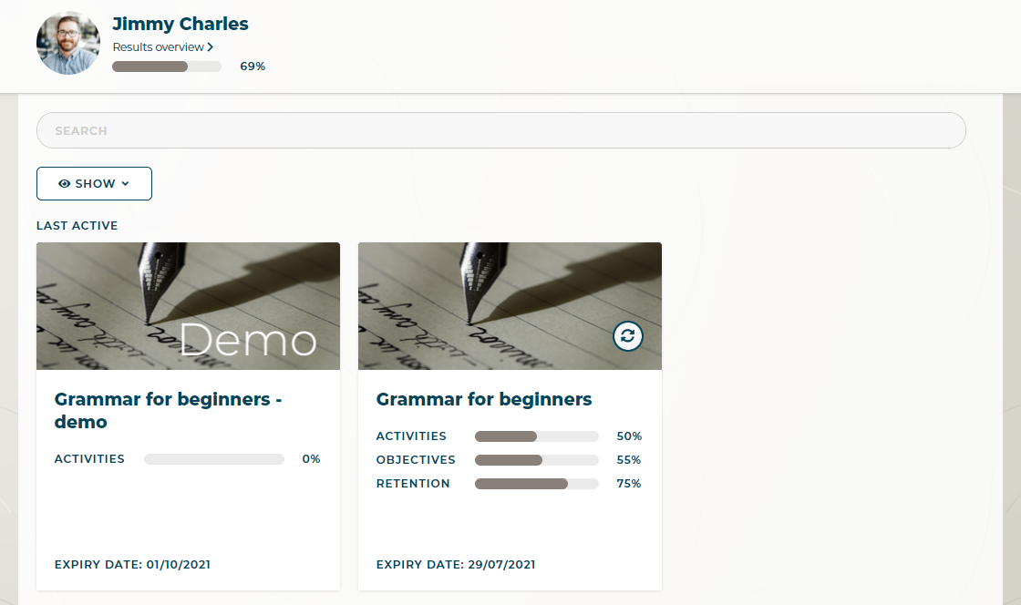Expand the Show dropdown arrow
This screenshot has width=1021, height=605.
[x=126, y=184]
